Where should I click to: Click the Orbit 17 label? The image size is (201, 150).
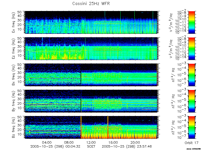pos(191,143)
